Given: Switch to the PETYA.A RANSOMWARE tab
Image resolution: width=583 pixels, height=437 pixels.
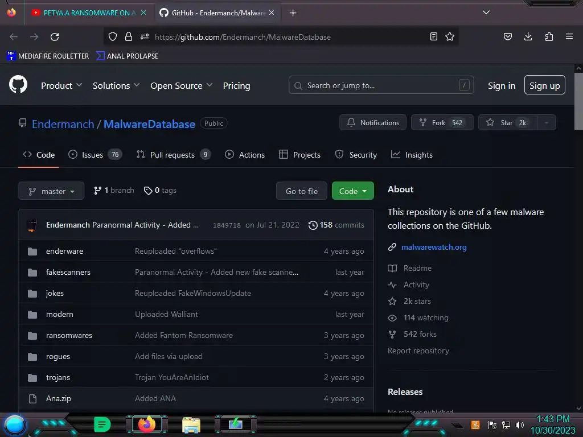Looking at the screenshot, I should [84, 13].
